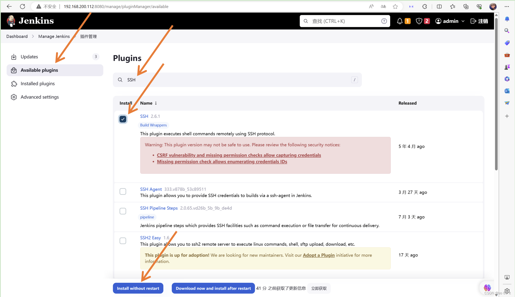This screenshot has height=297, width=515.
Task: Open the SSH plugin name link
Action: (144, 116)
